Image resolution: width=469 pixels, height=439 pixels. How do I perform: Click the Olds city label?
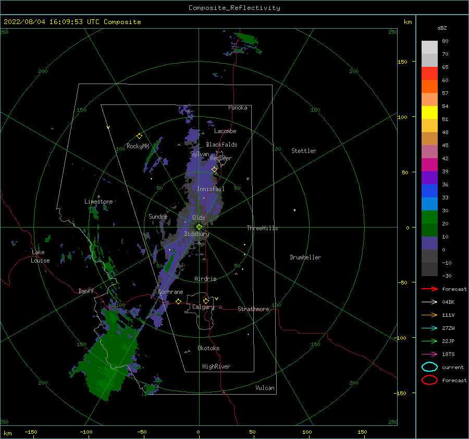(199, 218)
